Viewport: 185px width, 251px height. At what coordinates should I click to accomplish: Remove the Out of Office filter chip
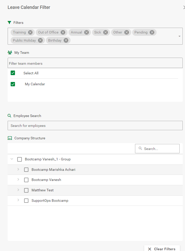(63, 32)
